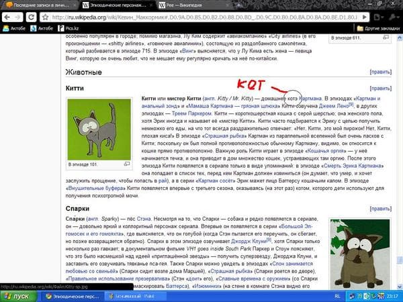This screenshot has width=403, height=302.
Task: Open the Kitty cat thumbnail image
Action: pyautogui.click(x=99, y=130)
